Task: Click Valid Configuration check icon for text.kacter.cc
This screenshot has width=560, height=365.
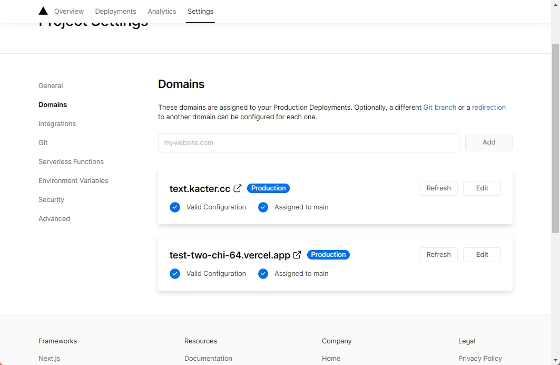Action: (175, 207)
